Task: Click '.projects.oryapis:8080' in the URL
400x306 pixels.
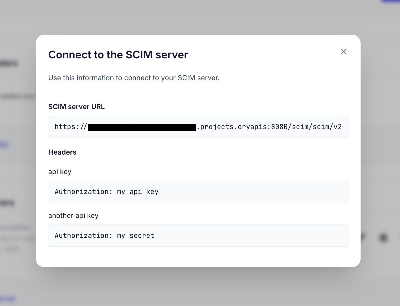Action: (x=242, y=127)
